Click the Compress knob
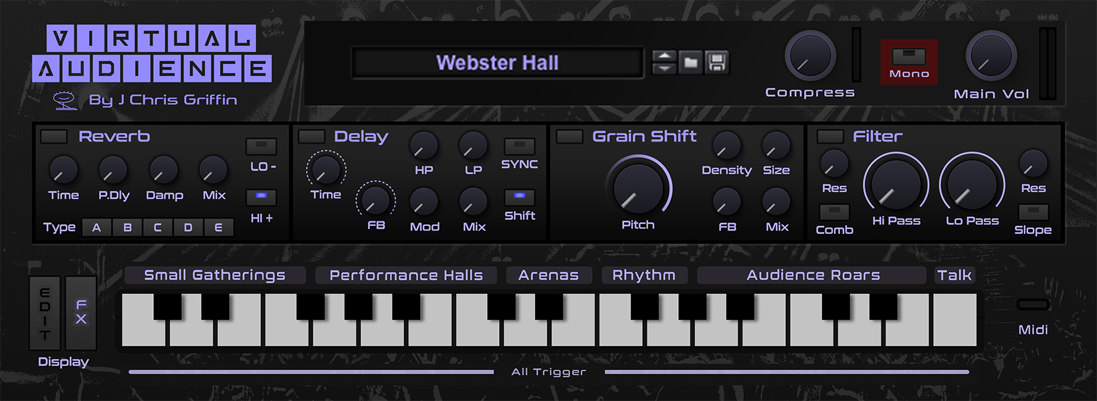1097x401 pixels. pos(810,56)
